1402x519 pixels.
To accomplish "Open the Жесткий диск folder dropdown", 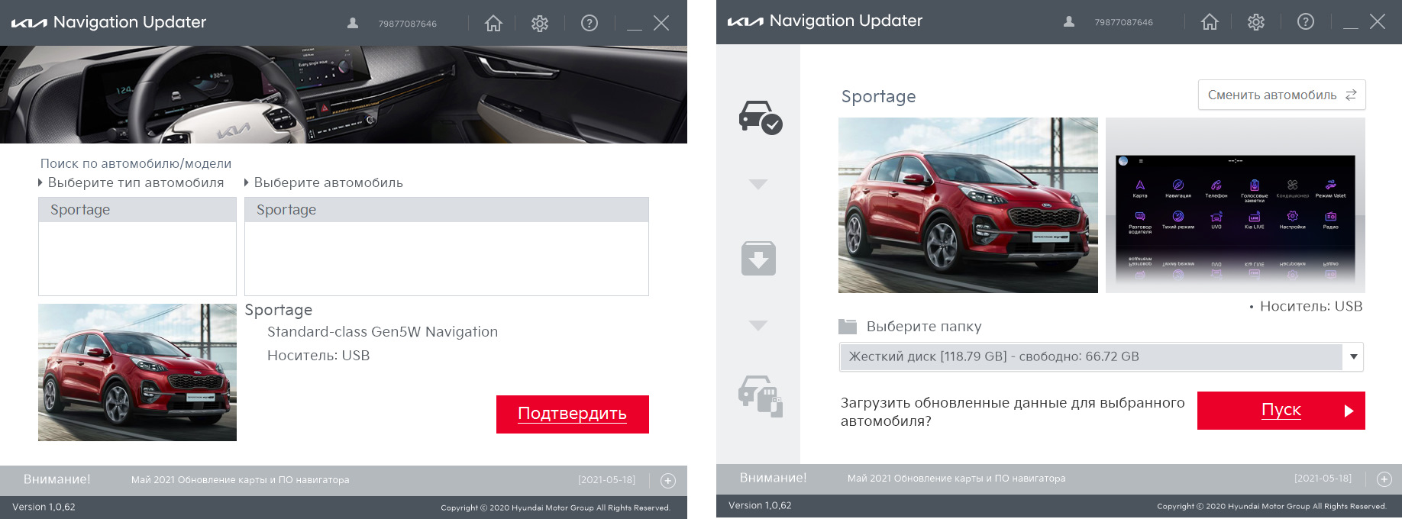I will [1101, 357].
